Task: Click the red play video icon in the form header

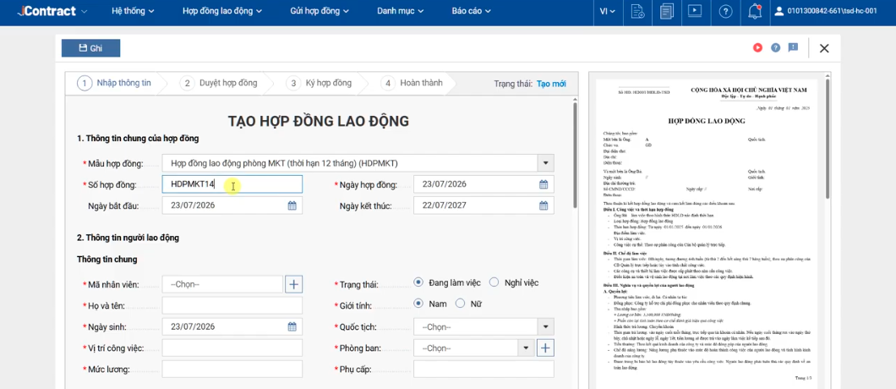Action: (x=757, y=48)
